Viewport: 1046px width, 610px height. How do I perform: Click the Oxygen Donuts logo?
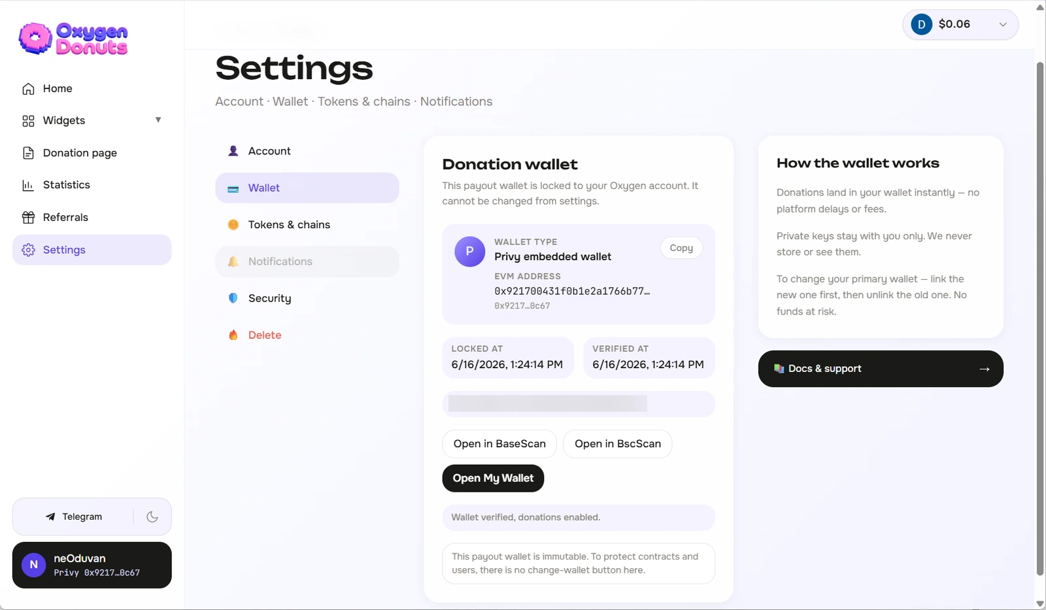tap(73, 39)
